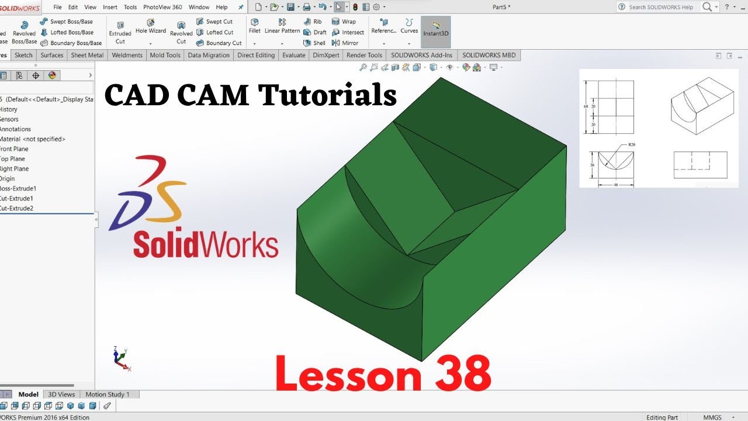Select the Intersect tool

tap(348, 32)
